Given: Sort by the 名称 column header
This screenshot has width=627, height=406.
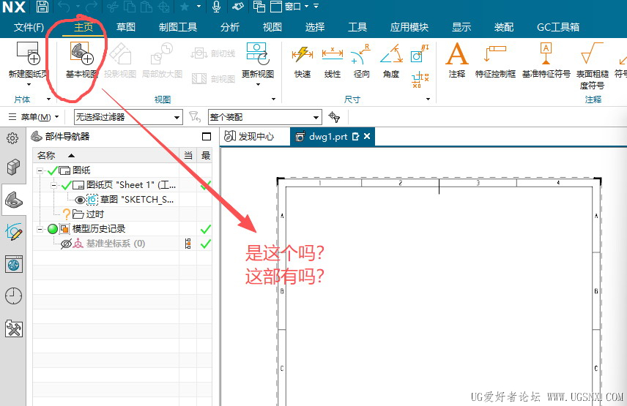Looking at the screenshot, I should 106,155.
